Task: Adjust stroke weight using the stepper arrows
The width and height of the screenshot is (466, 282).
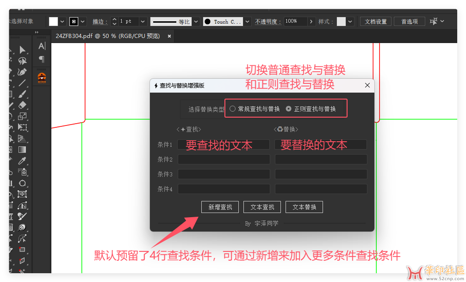Action: (x=114, y=21)
